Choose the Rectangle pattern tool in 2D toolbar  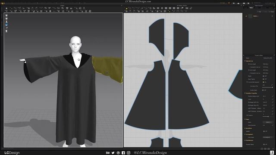point(158,8)
